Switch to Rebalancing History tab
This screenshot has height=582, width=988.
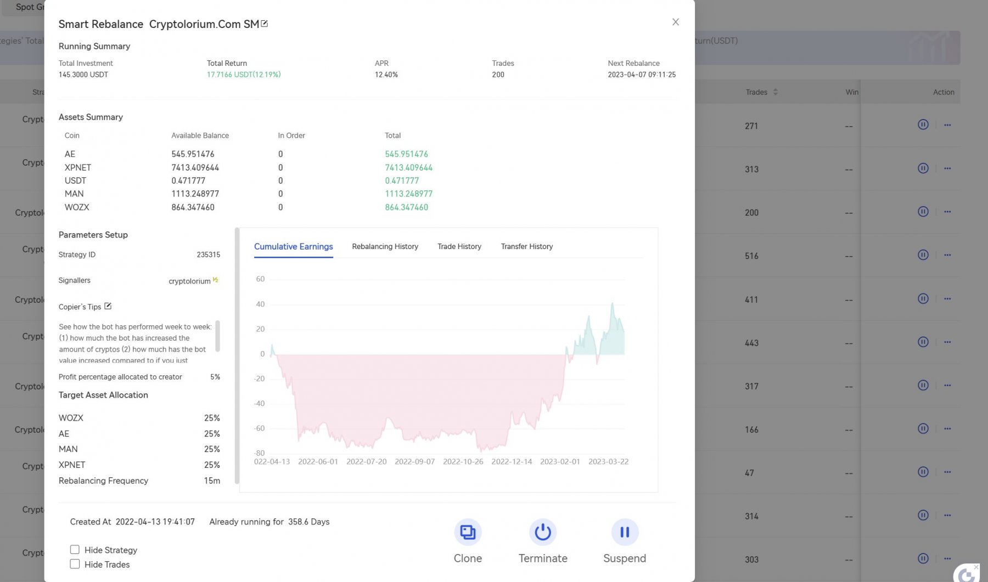pos(385,246)
